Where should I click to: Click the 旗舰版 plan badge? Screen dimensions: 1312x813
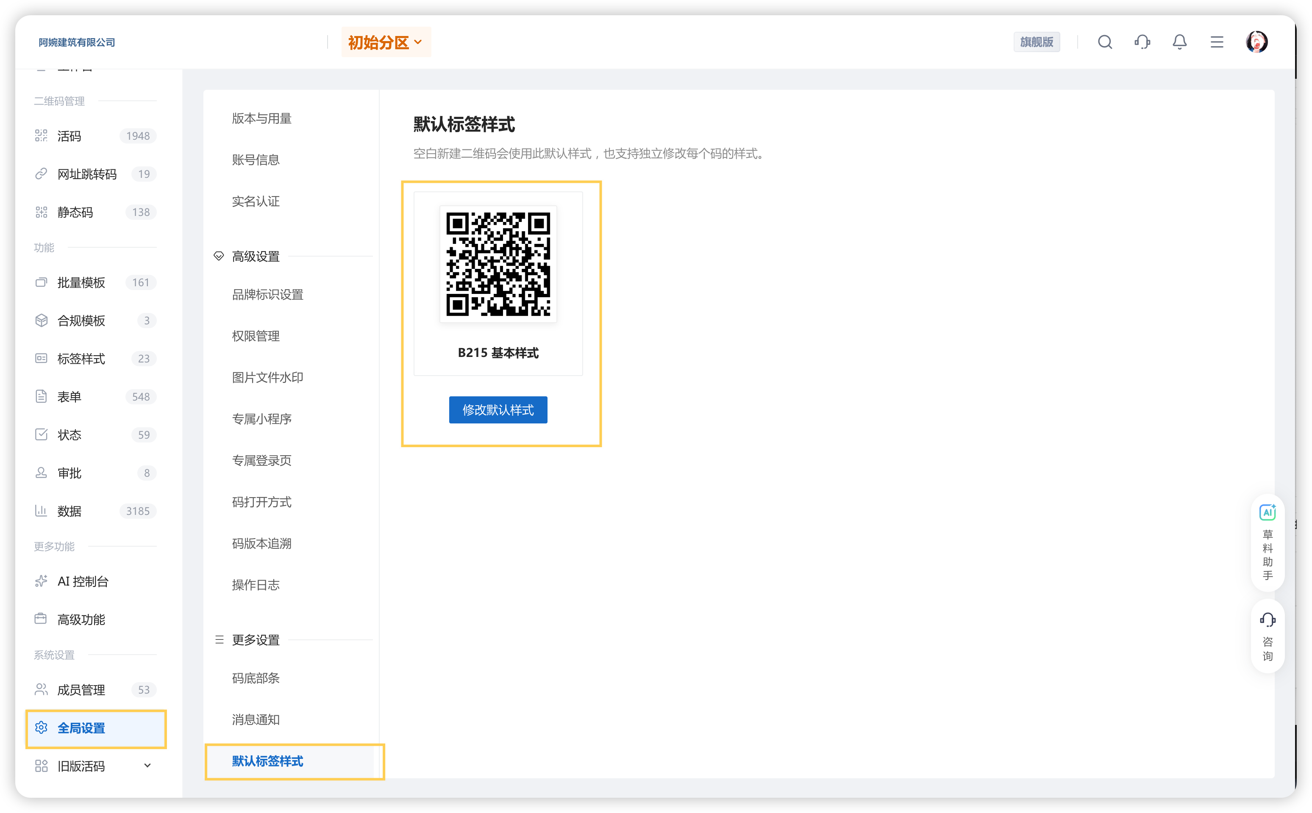[x=1037, y=42]
